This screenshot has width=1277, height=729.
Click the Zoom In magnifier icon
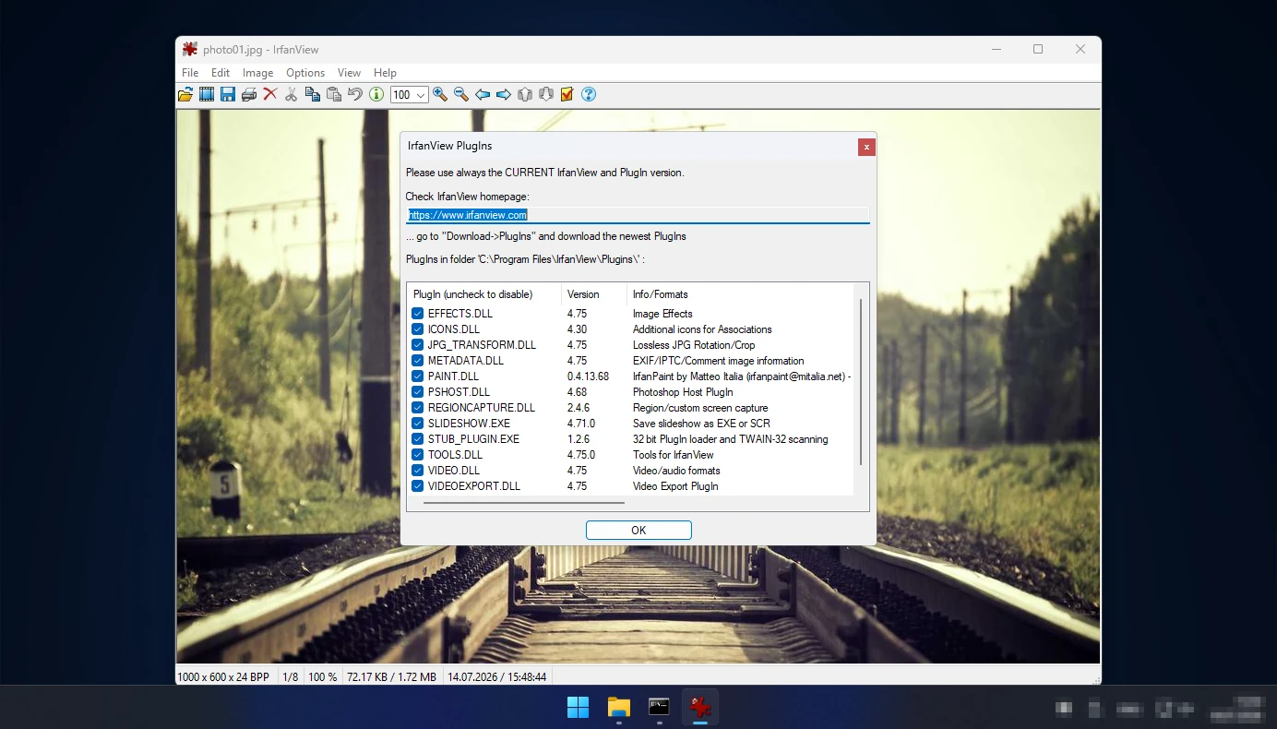point(440,94)
